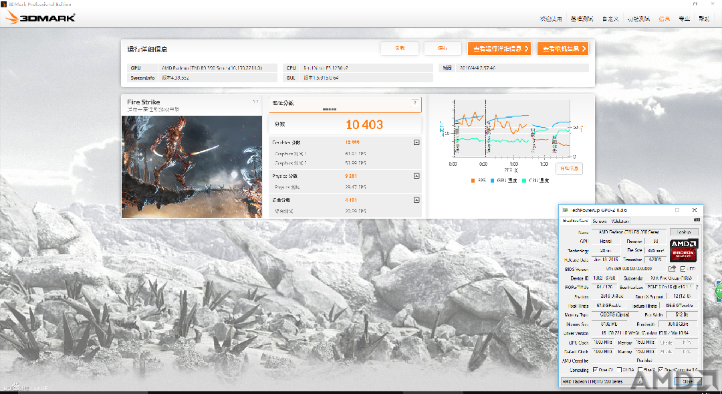Click the orange 查看联机结果 online results button
This screenshot has width=722, height=394.
click(x=563, y=48)
